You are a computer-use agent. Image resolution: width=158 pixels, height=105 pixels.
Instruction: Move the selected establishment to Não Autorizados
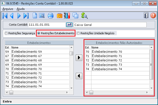[79, 58]
